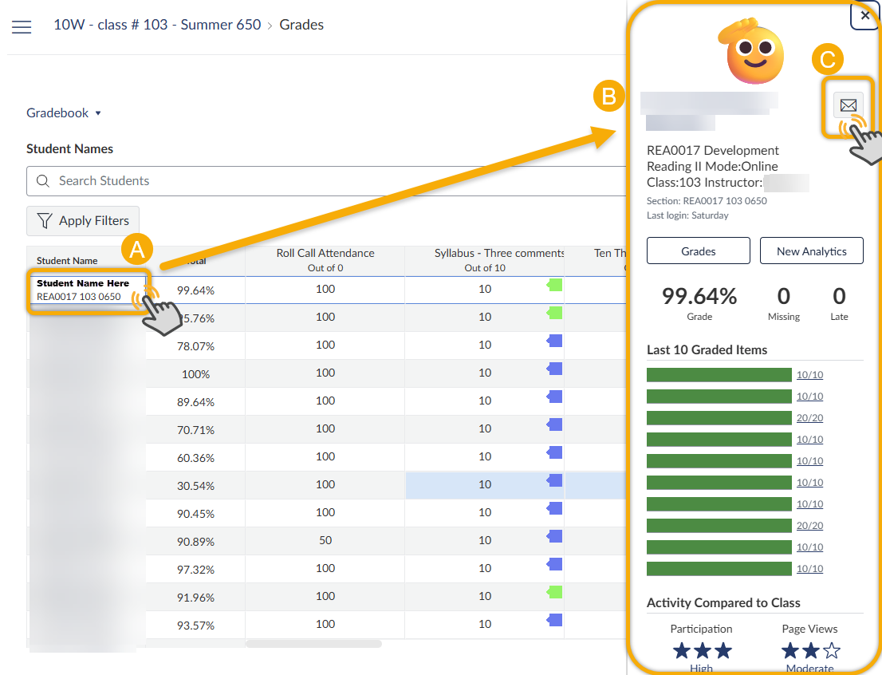
Task: Click the 99.64% Grade value in panel
Action: [699, 296]
